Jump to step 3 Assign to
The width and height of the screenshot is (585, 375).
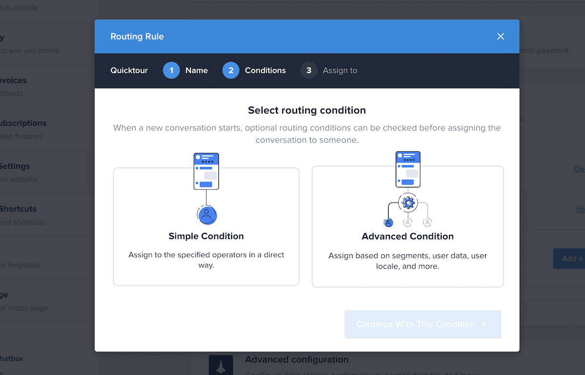329,71
